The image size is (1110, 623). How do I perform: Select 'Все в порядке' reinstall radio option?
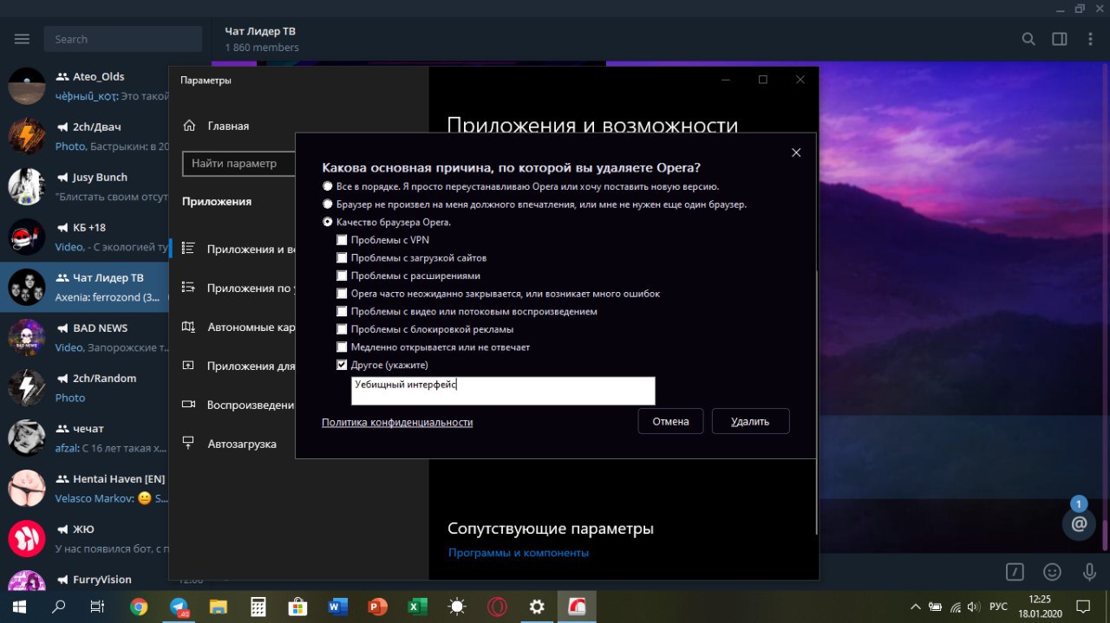click(x=327, y=186)
